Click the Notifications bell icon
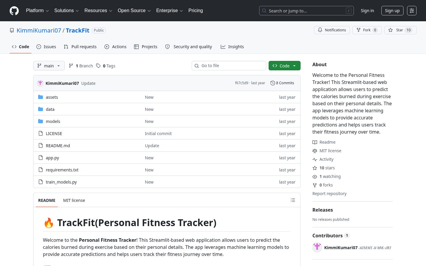426x266 pixels. tap(320, 30)
